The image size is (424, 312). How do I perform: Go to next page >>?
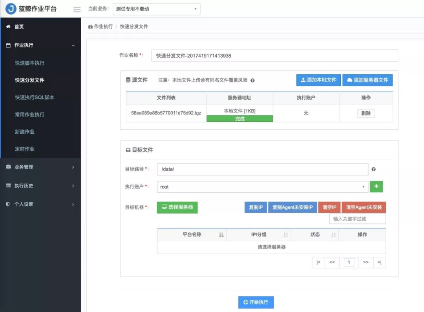(366, 262)
